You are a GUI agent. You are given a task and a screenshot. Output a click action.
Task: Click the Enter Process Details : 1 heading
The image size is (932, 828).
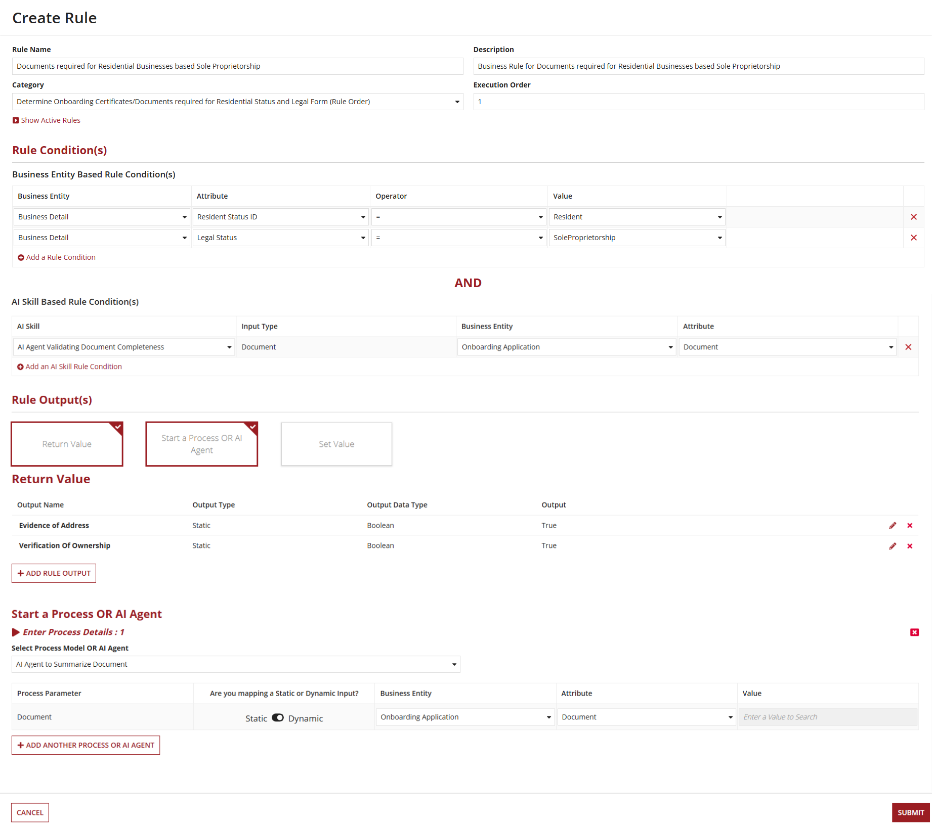coord(73,632)
